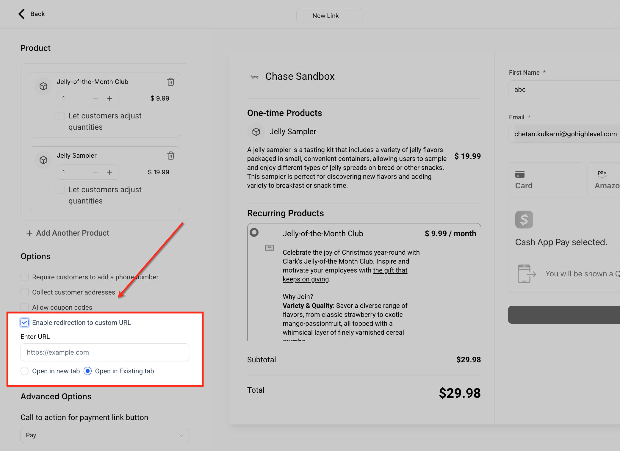Choose Amazon Pay payment option
Screen dimensions: 620x451
pos(604,180)
